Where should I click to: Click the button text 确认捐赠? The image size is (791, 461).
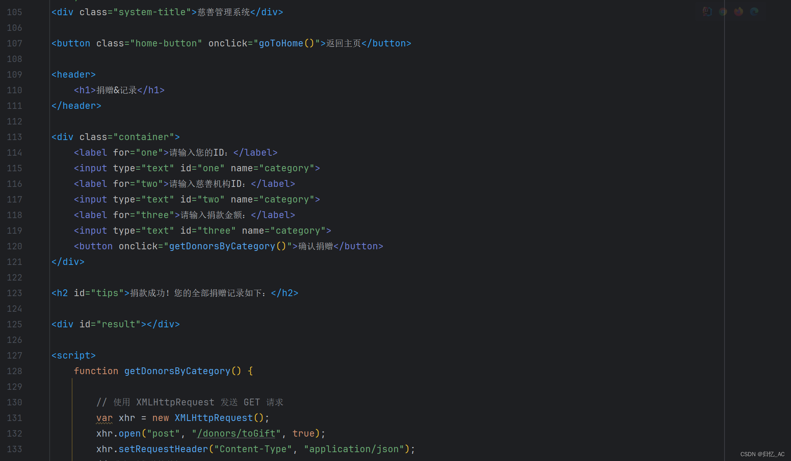[x=316, y=246]
